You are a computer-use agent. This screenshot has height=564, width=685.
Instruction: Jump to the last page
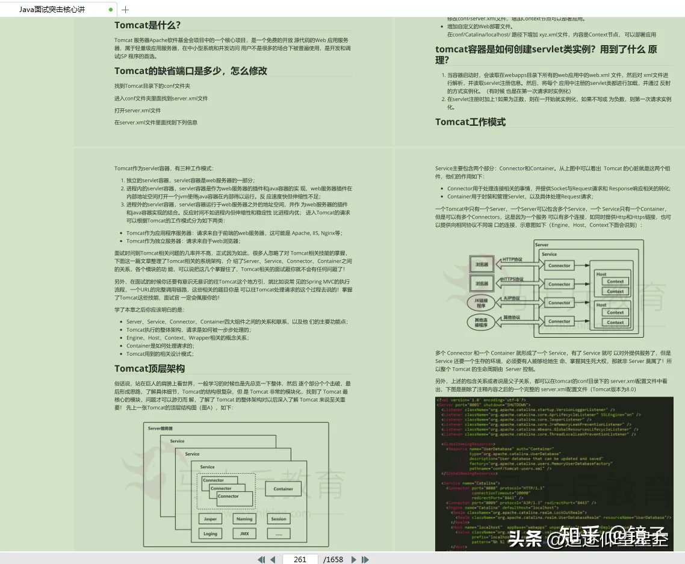pyautogui.click(x=365, y=559)
